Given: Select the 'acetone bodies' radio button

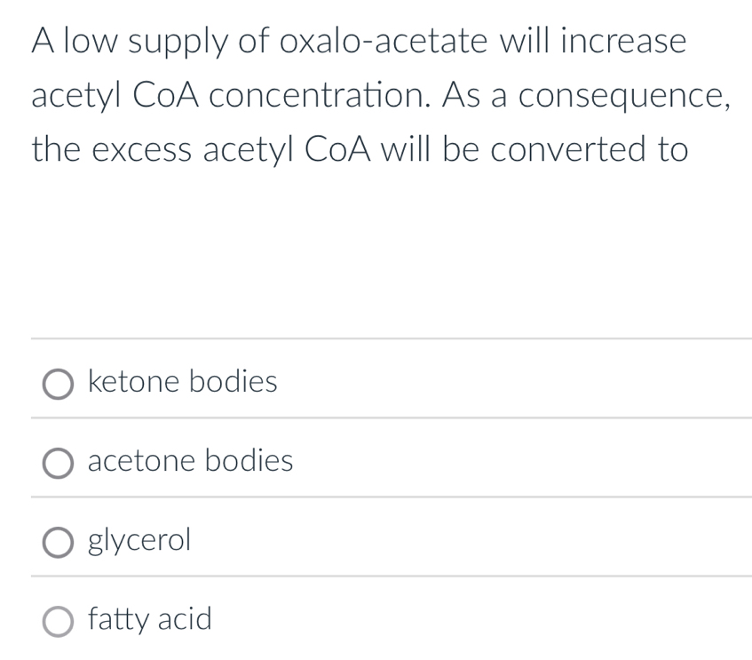Looking at the screenshot, I should click(x=59, y=463).
